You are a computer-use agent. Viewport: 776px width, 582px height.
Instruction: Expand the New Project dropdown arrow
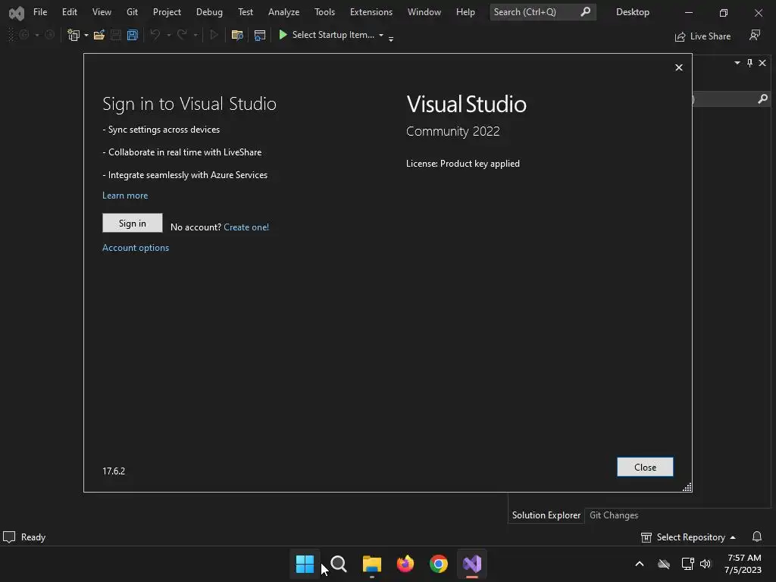point(86,35)
